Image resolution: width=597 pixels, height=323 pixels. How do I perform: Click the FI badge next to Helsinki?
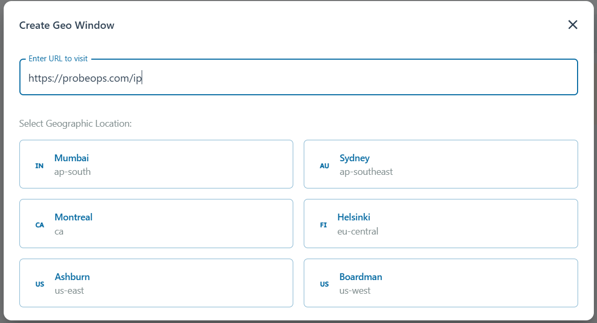coord(324,225)
